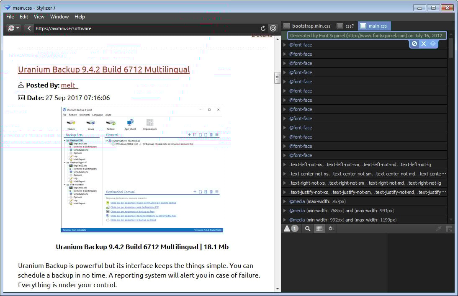Switch to the css? tab
This screenshot has height=296, width=458.
coord(345,26)
